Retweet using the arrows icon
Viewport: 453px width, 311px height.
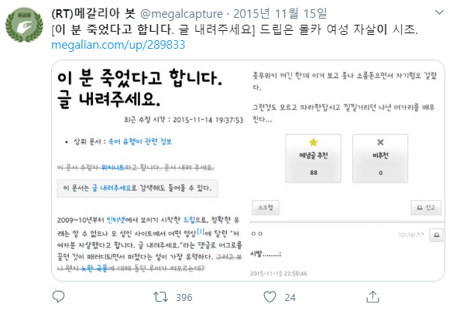point(160,297)
